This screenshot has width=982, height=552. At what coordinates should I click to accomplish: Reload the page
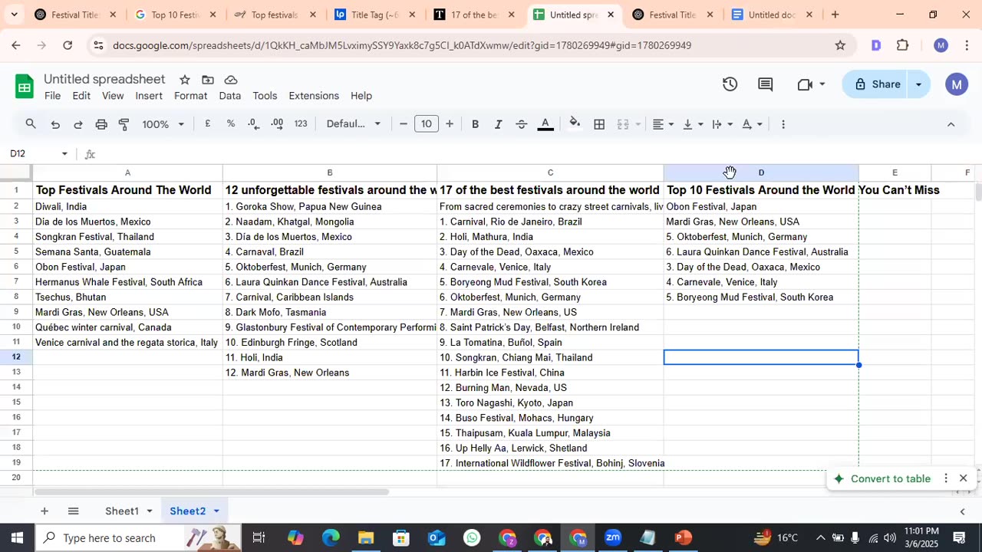coord(68,45)
